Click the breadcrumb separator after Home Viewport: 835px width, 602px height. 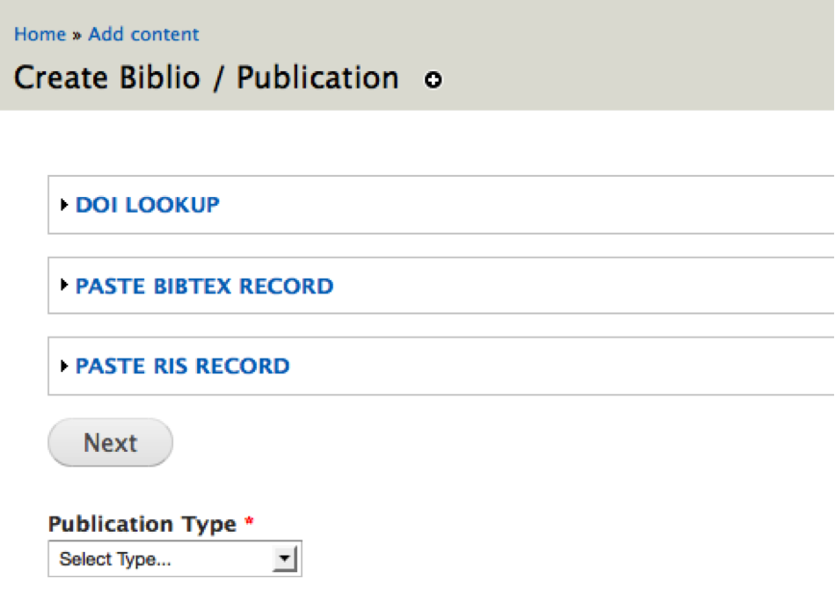pyautogui.click(x=77, y=35)
